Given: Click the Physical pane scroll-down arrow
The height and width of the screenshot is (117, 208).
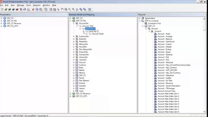Looking at the screenshot, I should click(x=204, y=112).
